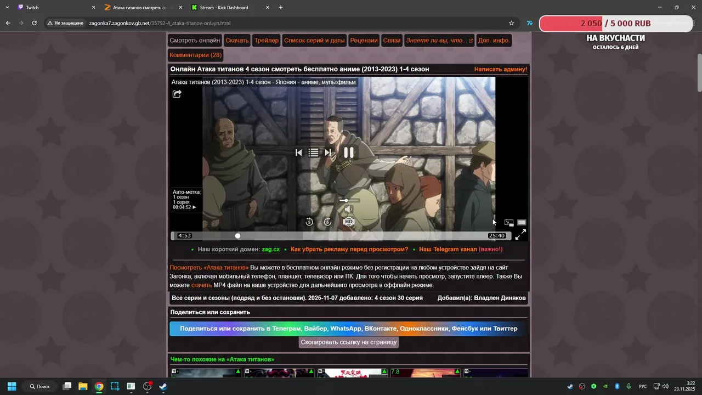
Task: Skip forward 5 seconds in the player
Action: click(327, 222)
